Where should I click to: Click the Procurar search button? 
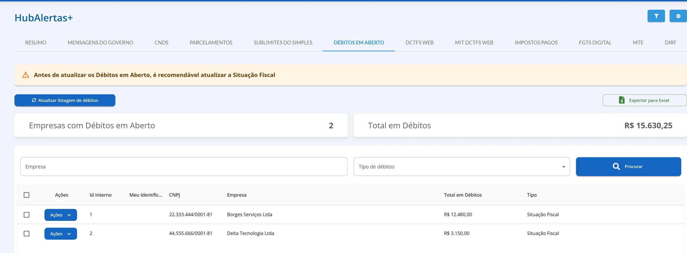coord(629,167)
